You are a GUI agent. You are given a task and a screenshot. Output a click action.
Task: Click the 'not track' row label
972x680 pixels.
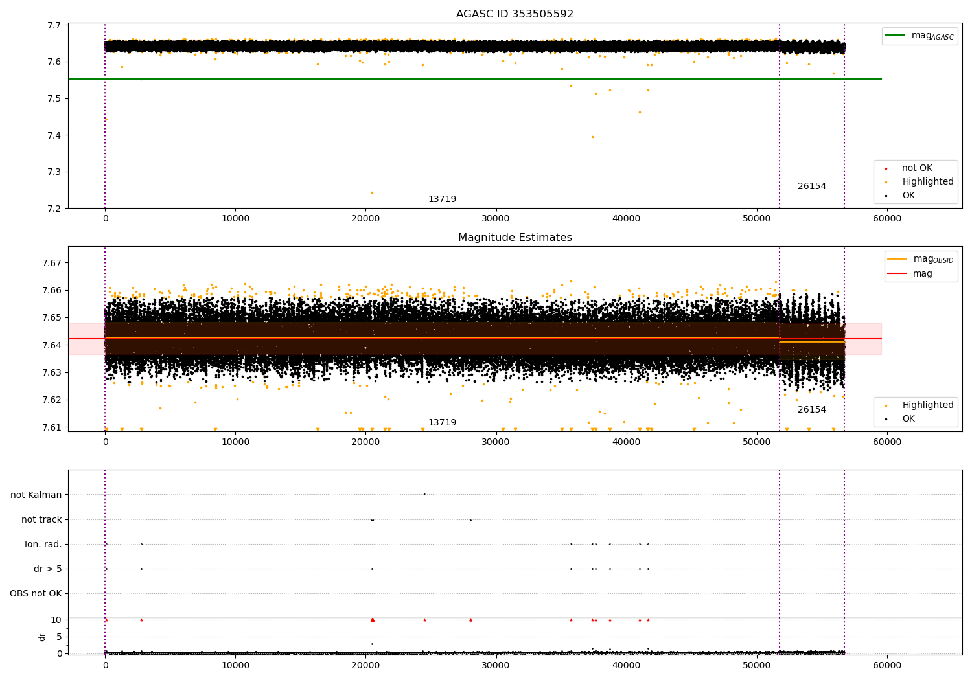(41, 519)
